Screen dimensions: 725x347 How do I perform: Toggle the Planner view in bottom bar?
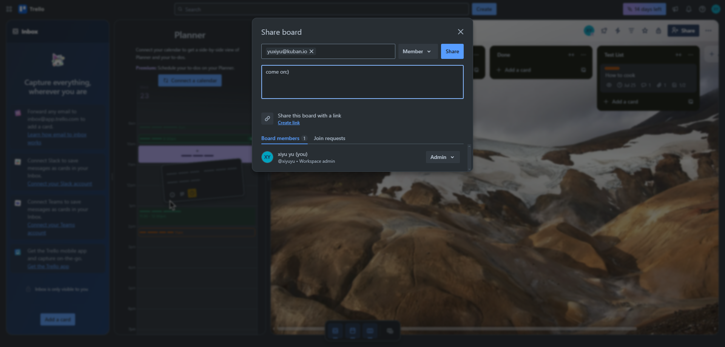click(x=353, y=331)
